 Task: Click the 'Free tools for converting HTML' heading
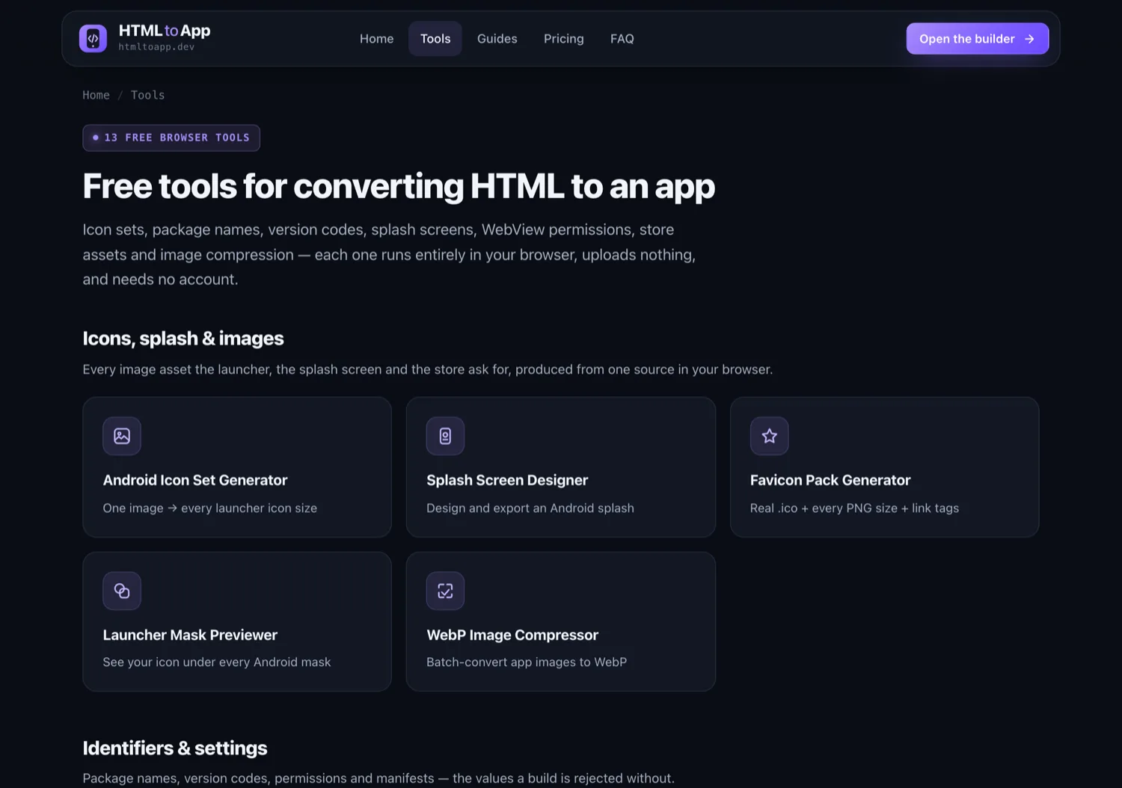click(399, 186)
